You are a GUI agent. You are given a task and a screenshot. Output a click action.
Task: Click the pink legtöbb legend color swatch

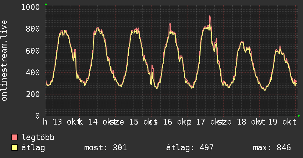click(14, 137)
